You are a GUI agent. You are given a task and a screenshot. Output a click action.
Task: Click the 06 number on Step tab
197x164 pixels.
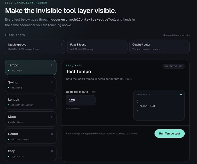point(52,151)
